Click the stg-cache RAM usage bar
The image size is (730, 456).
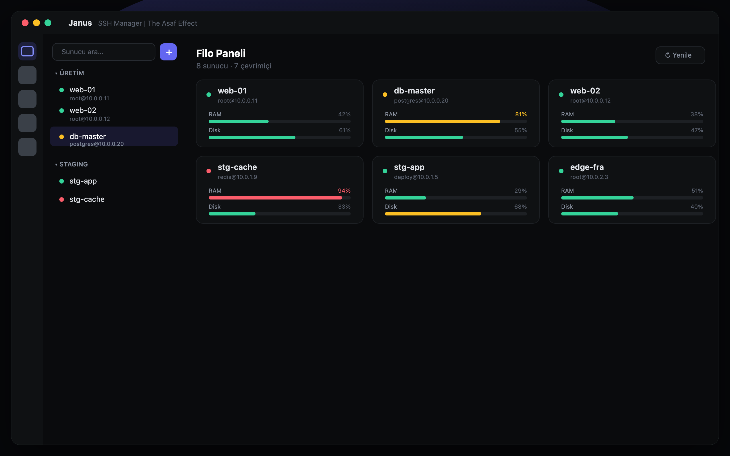click(280, 198)
